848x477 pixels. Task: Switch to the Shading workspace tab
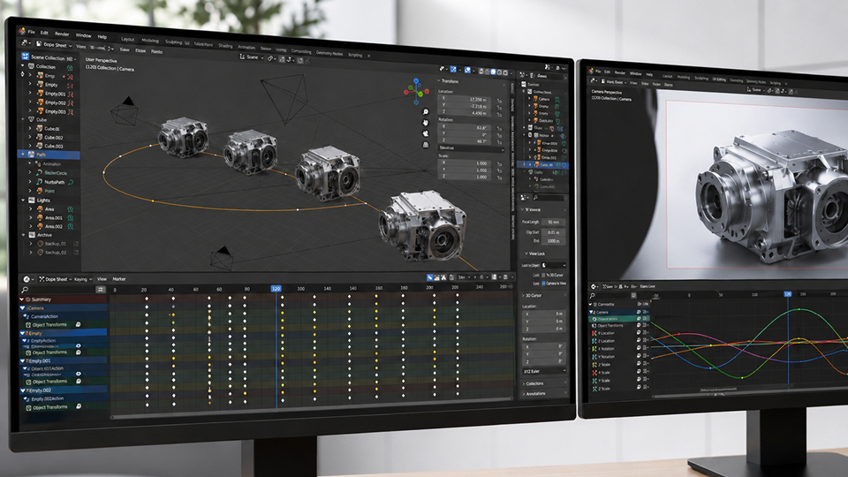(225, 46)
